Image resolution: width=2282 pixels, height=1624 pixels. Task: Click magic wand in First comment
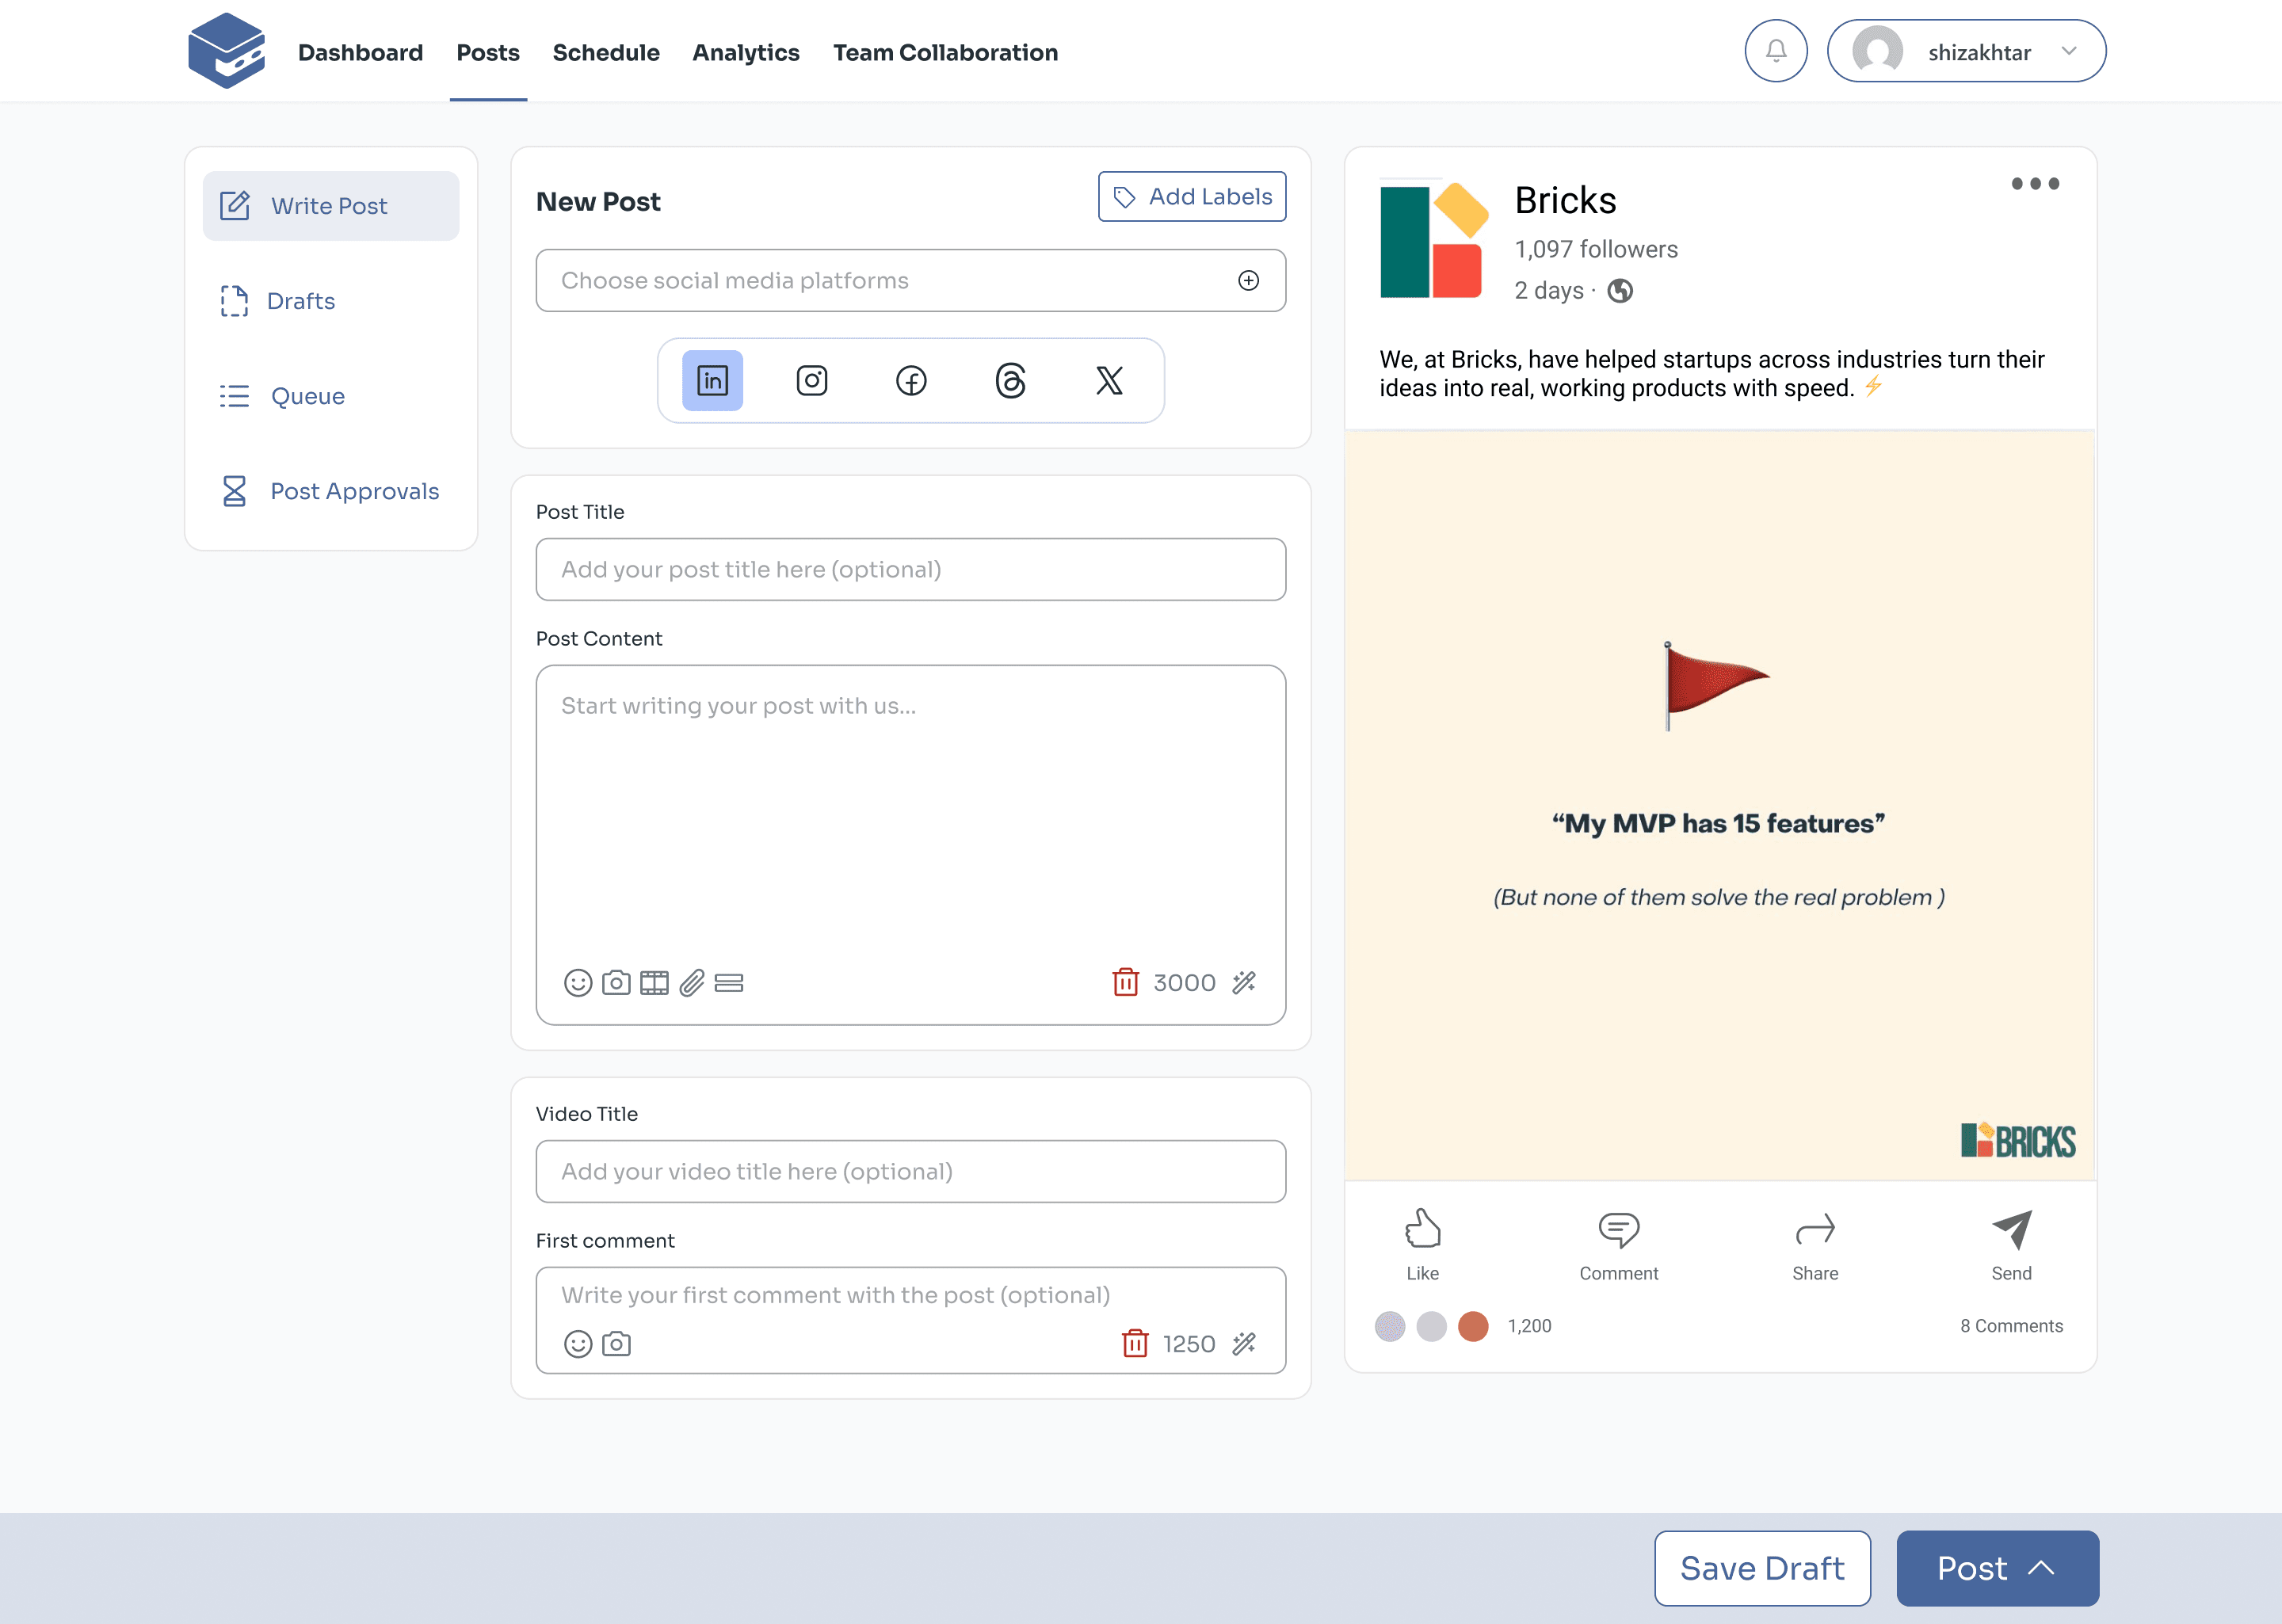tap(1243, 1343)
